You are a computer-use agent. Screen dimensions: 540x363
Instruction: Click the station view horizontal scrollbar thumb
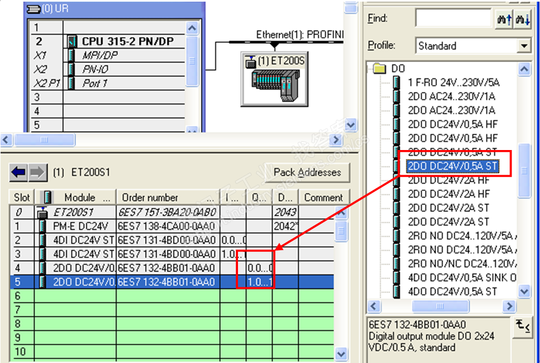[44, 140]
